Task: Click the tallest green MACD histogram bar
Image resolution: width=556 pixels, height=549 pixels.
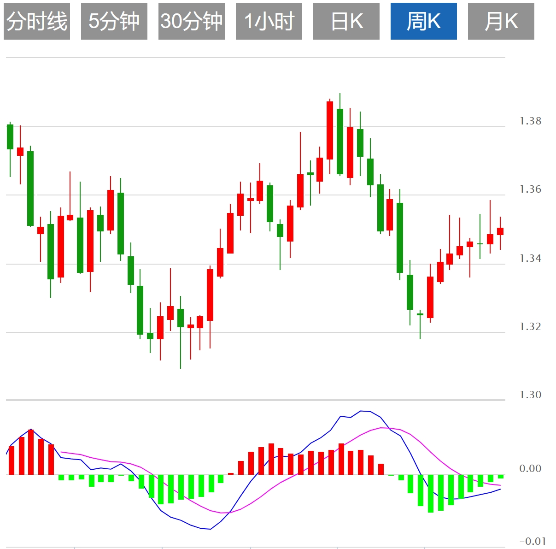Action: tap(431, 494)
